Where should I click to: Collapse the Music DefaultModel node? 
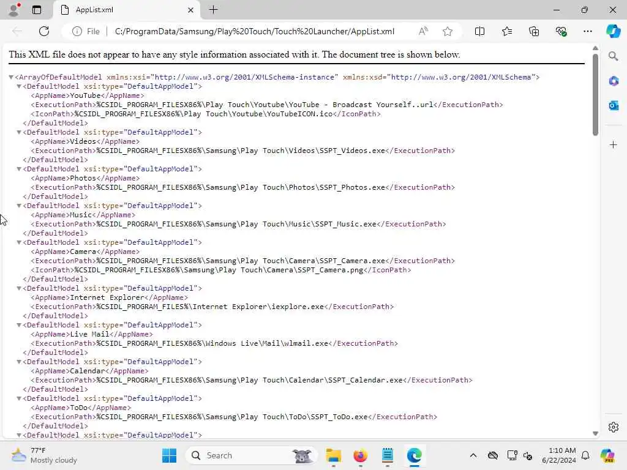tap(19, 206)
